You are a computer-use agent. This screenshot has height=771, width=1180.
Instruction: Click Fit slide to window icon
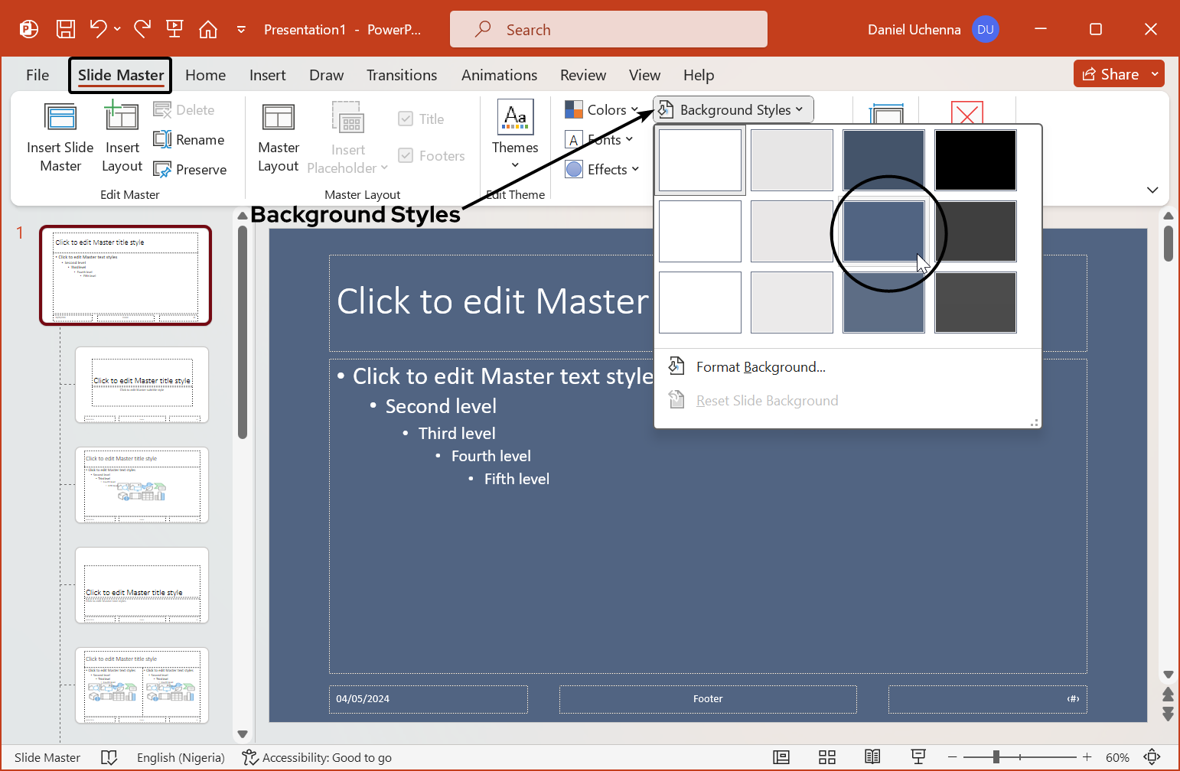click(x=1152, y=757)
